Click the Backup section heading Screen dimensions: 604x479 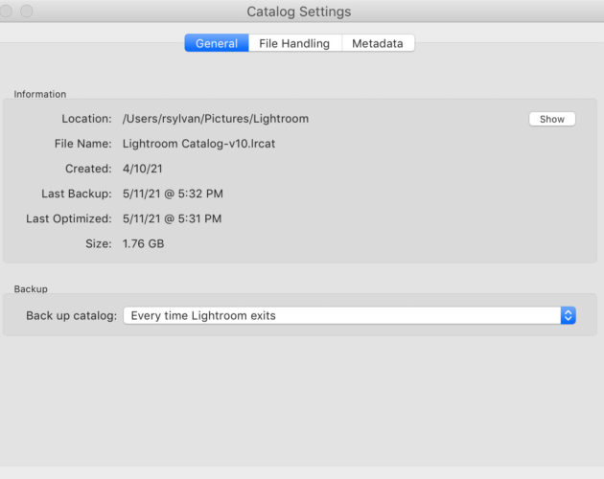[31, 288]
